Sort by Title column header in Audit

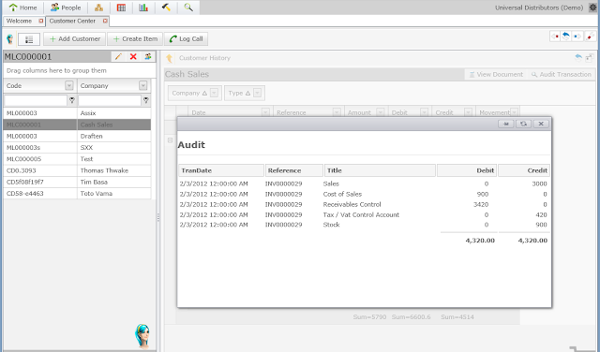coord(380,170)
